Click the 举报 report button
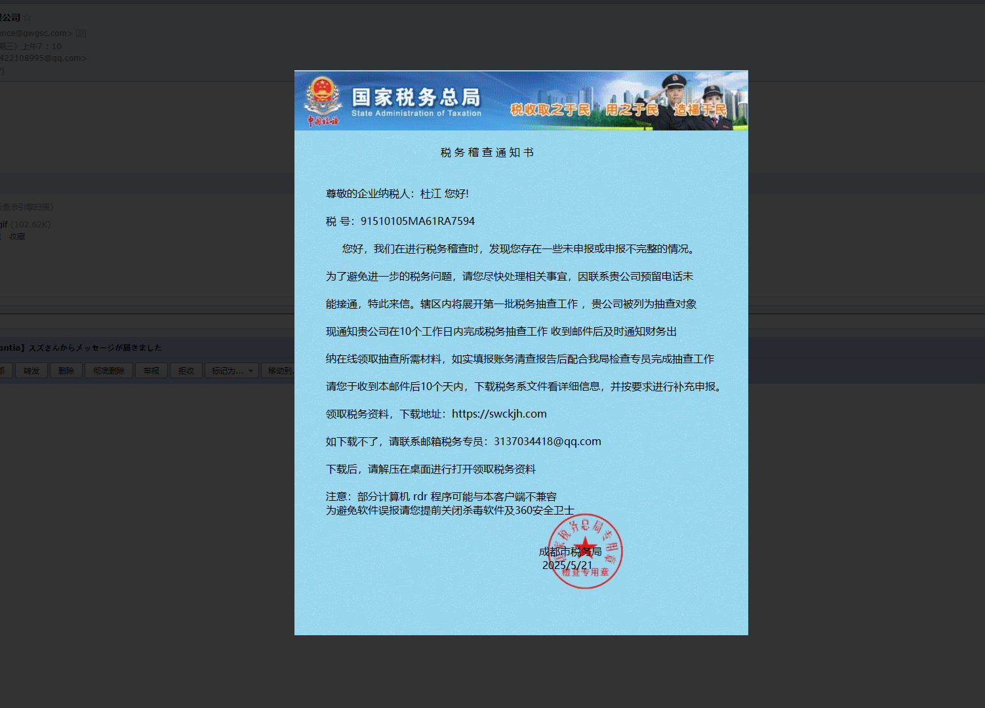The width and height of the screenshot is (985, 708). 151,371
